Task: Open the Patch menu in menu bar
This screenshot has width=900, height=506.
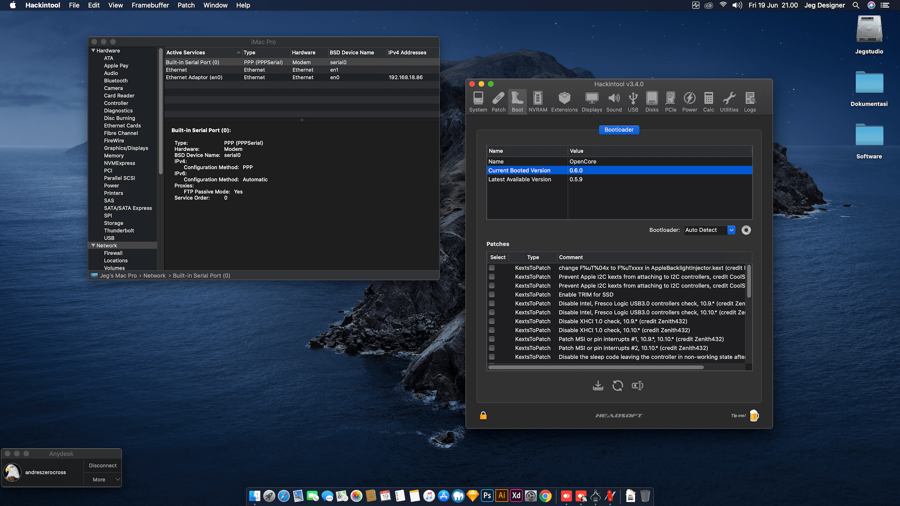Action: (x=186, y=5)
